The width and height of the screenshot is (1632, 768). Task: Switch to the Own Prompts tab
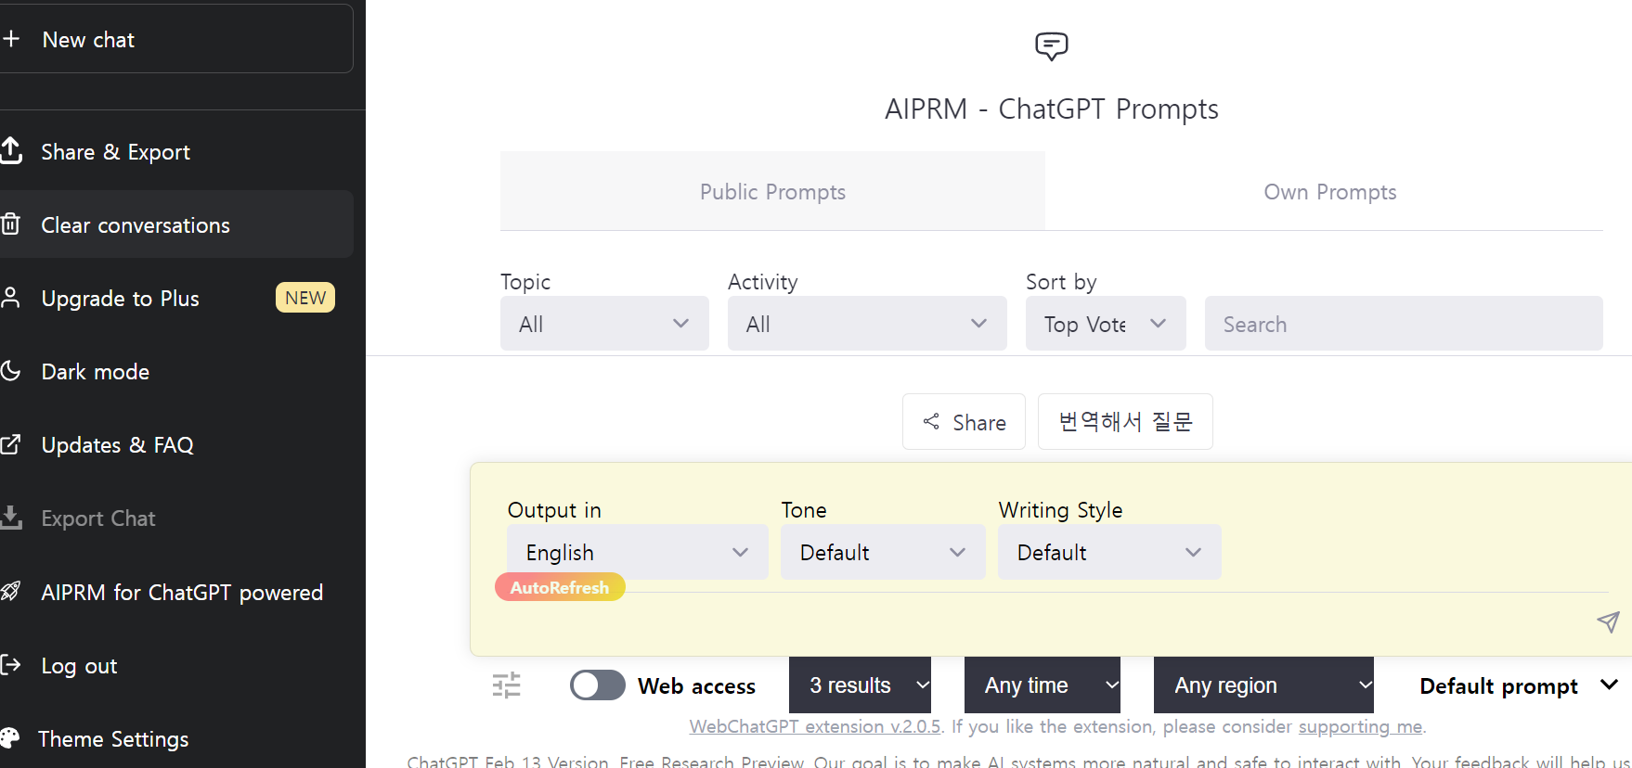click(1329, 191)
